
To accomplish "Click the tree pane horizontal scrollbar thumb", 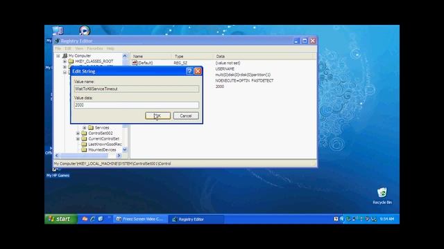I will point(84,156).
